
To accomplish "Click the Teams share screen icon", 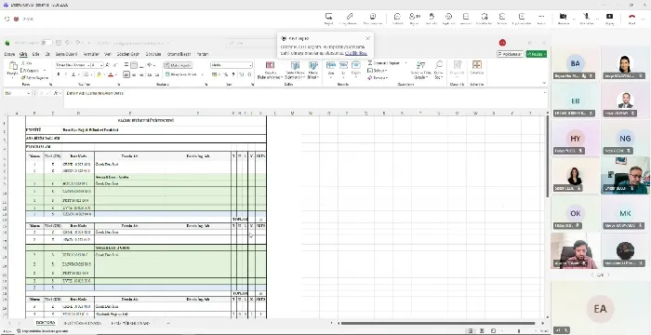I will coord(609,17).
